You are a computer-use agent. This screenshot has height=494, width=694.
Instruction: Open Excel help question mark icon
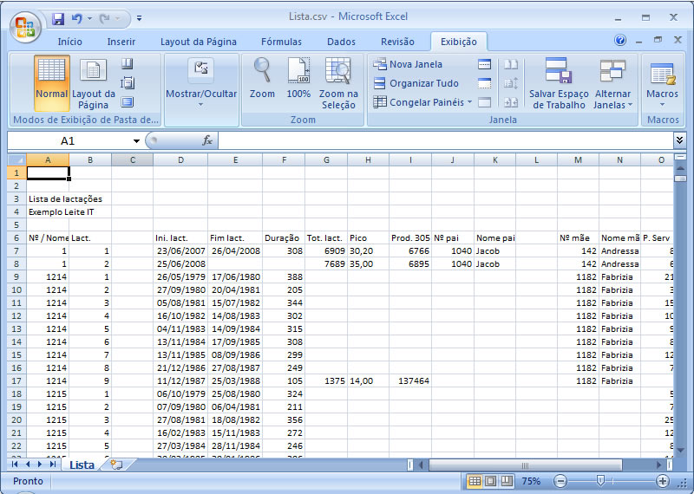click(x=620, y=40)
